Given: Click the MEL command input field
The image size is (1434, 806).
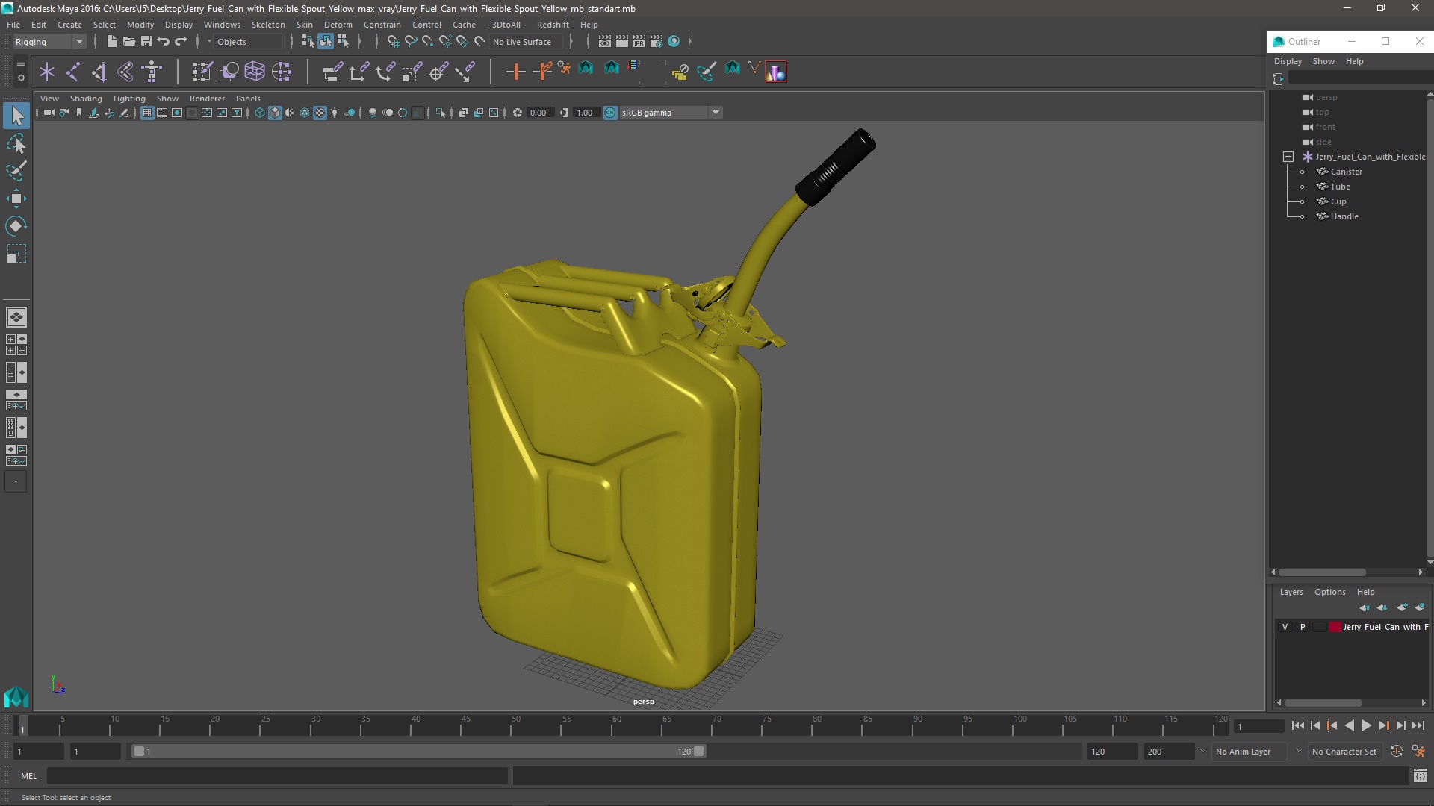Looking at the screenshot, I should click(x=276, y=776).
